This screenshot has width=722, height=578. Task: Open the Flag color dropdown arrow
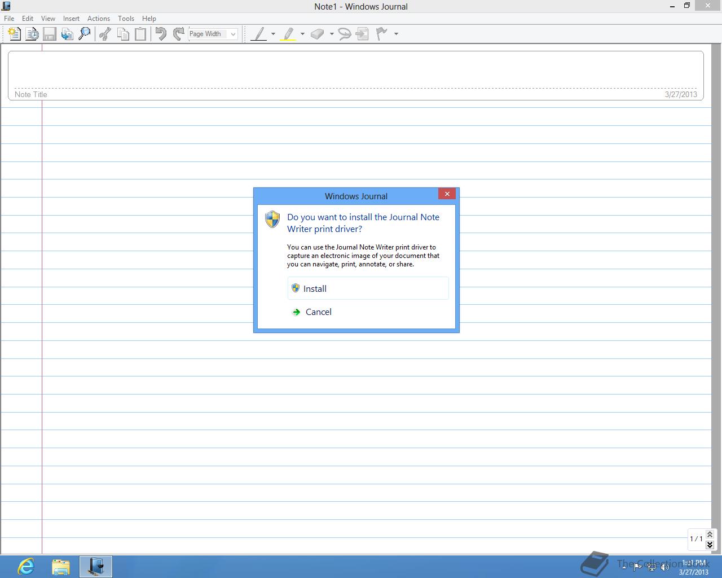(x=396, y=34)
